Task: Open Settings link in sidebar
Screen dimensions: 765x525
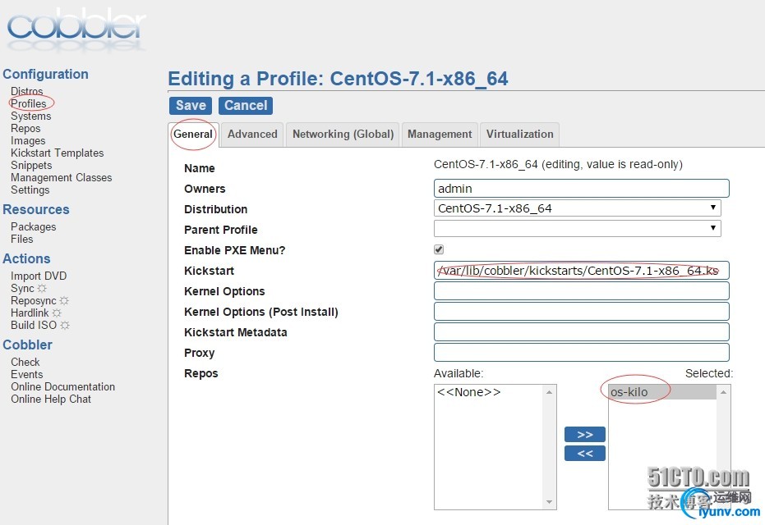Action: coord(30,190)
